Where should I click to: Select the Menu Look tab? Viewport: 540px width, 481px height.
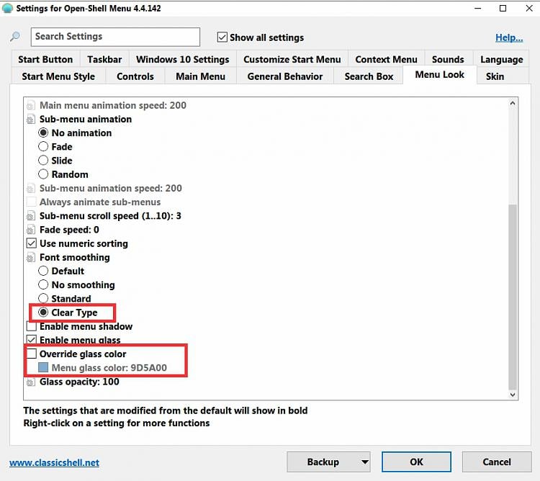click(440, 75)
